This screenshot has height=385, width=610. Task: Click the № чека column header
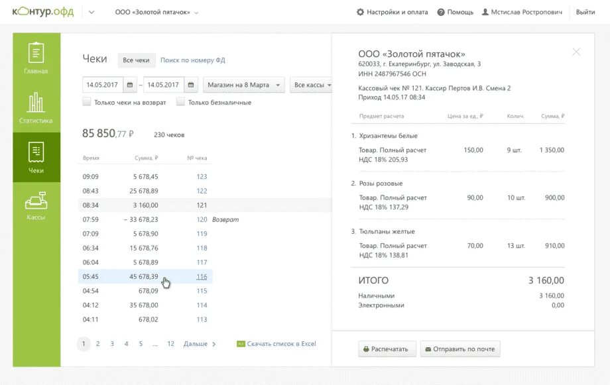(197, 158)
